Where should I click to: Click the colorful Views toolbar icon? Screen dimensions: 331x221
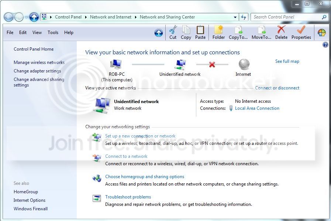tap(322, 33)
